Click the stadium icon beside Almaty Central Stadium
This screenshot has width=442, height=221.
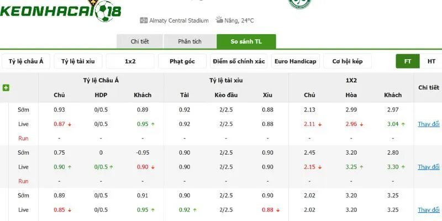tap(144, 20)
